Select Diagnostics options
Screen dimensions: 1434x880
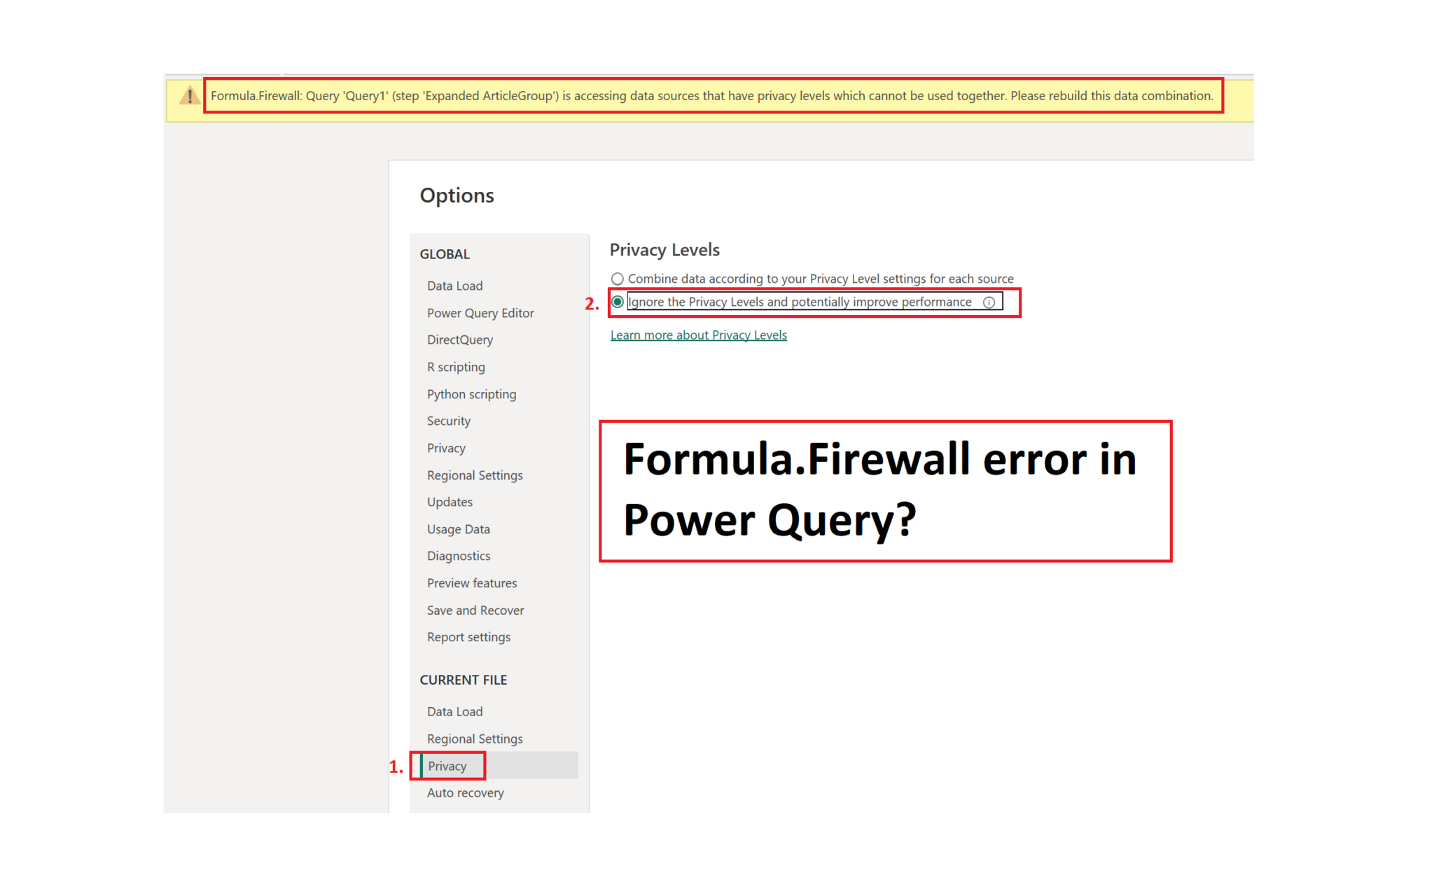click(459, 556)
